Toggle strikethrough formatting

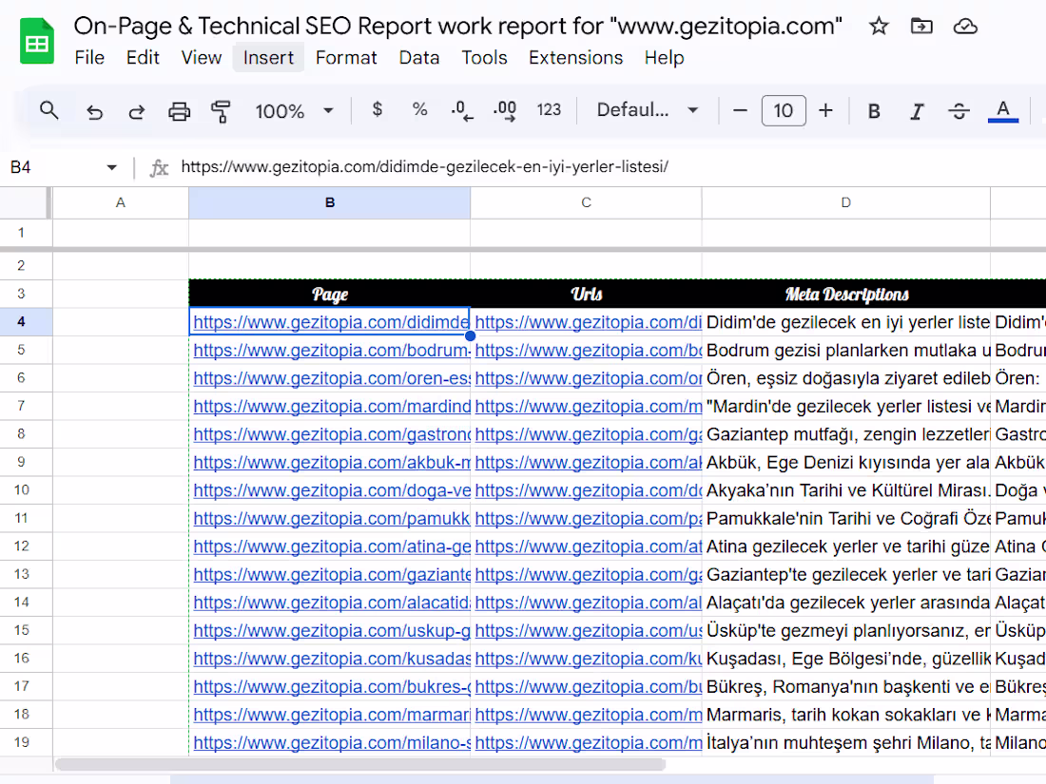point(959,111)
